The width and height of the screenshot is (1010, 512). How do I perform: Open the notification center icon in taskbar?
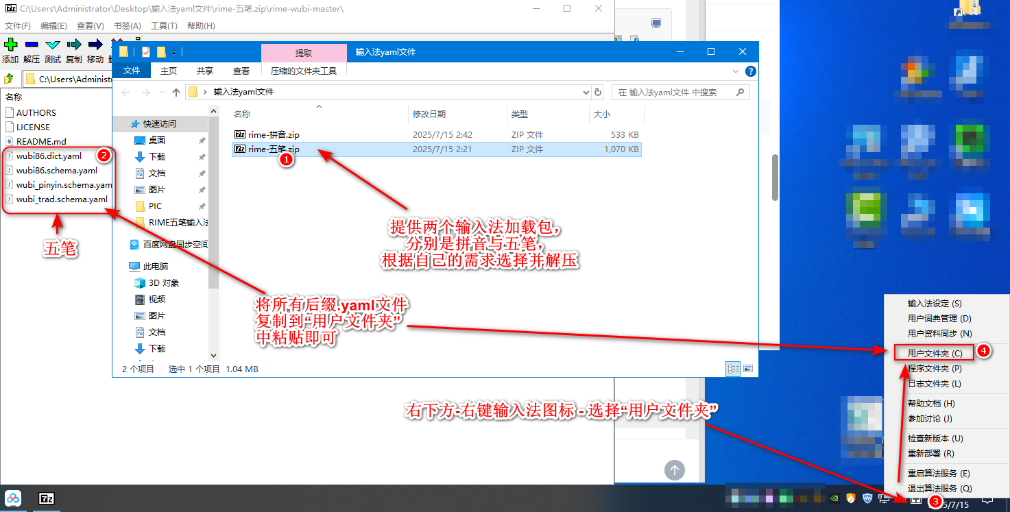click(x=988, y=500)
